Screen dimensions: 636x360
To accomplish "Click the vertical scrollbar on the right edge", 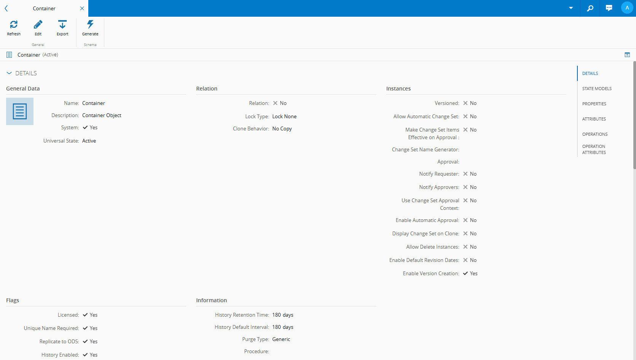I will 634,114.
